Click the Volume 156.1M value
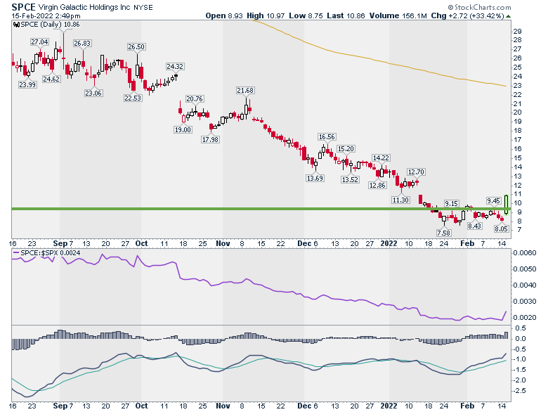Screen dimensions: 548x412 click(x=398, y=15)
